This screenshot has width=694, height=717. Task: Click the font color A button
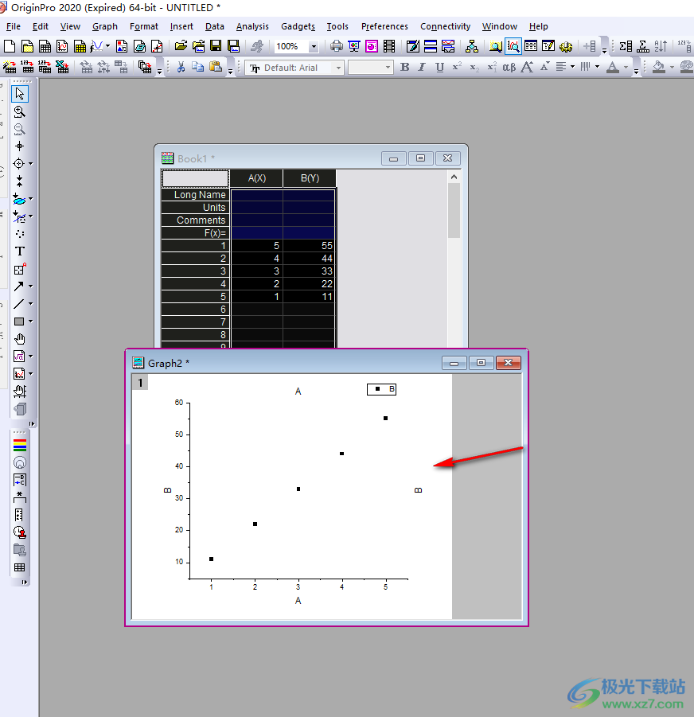tap(613, 67)
